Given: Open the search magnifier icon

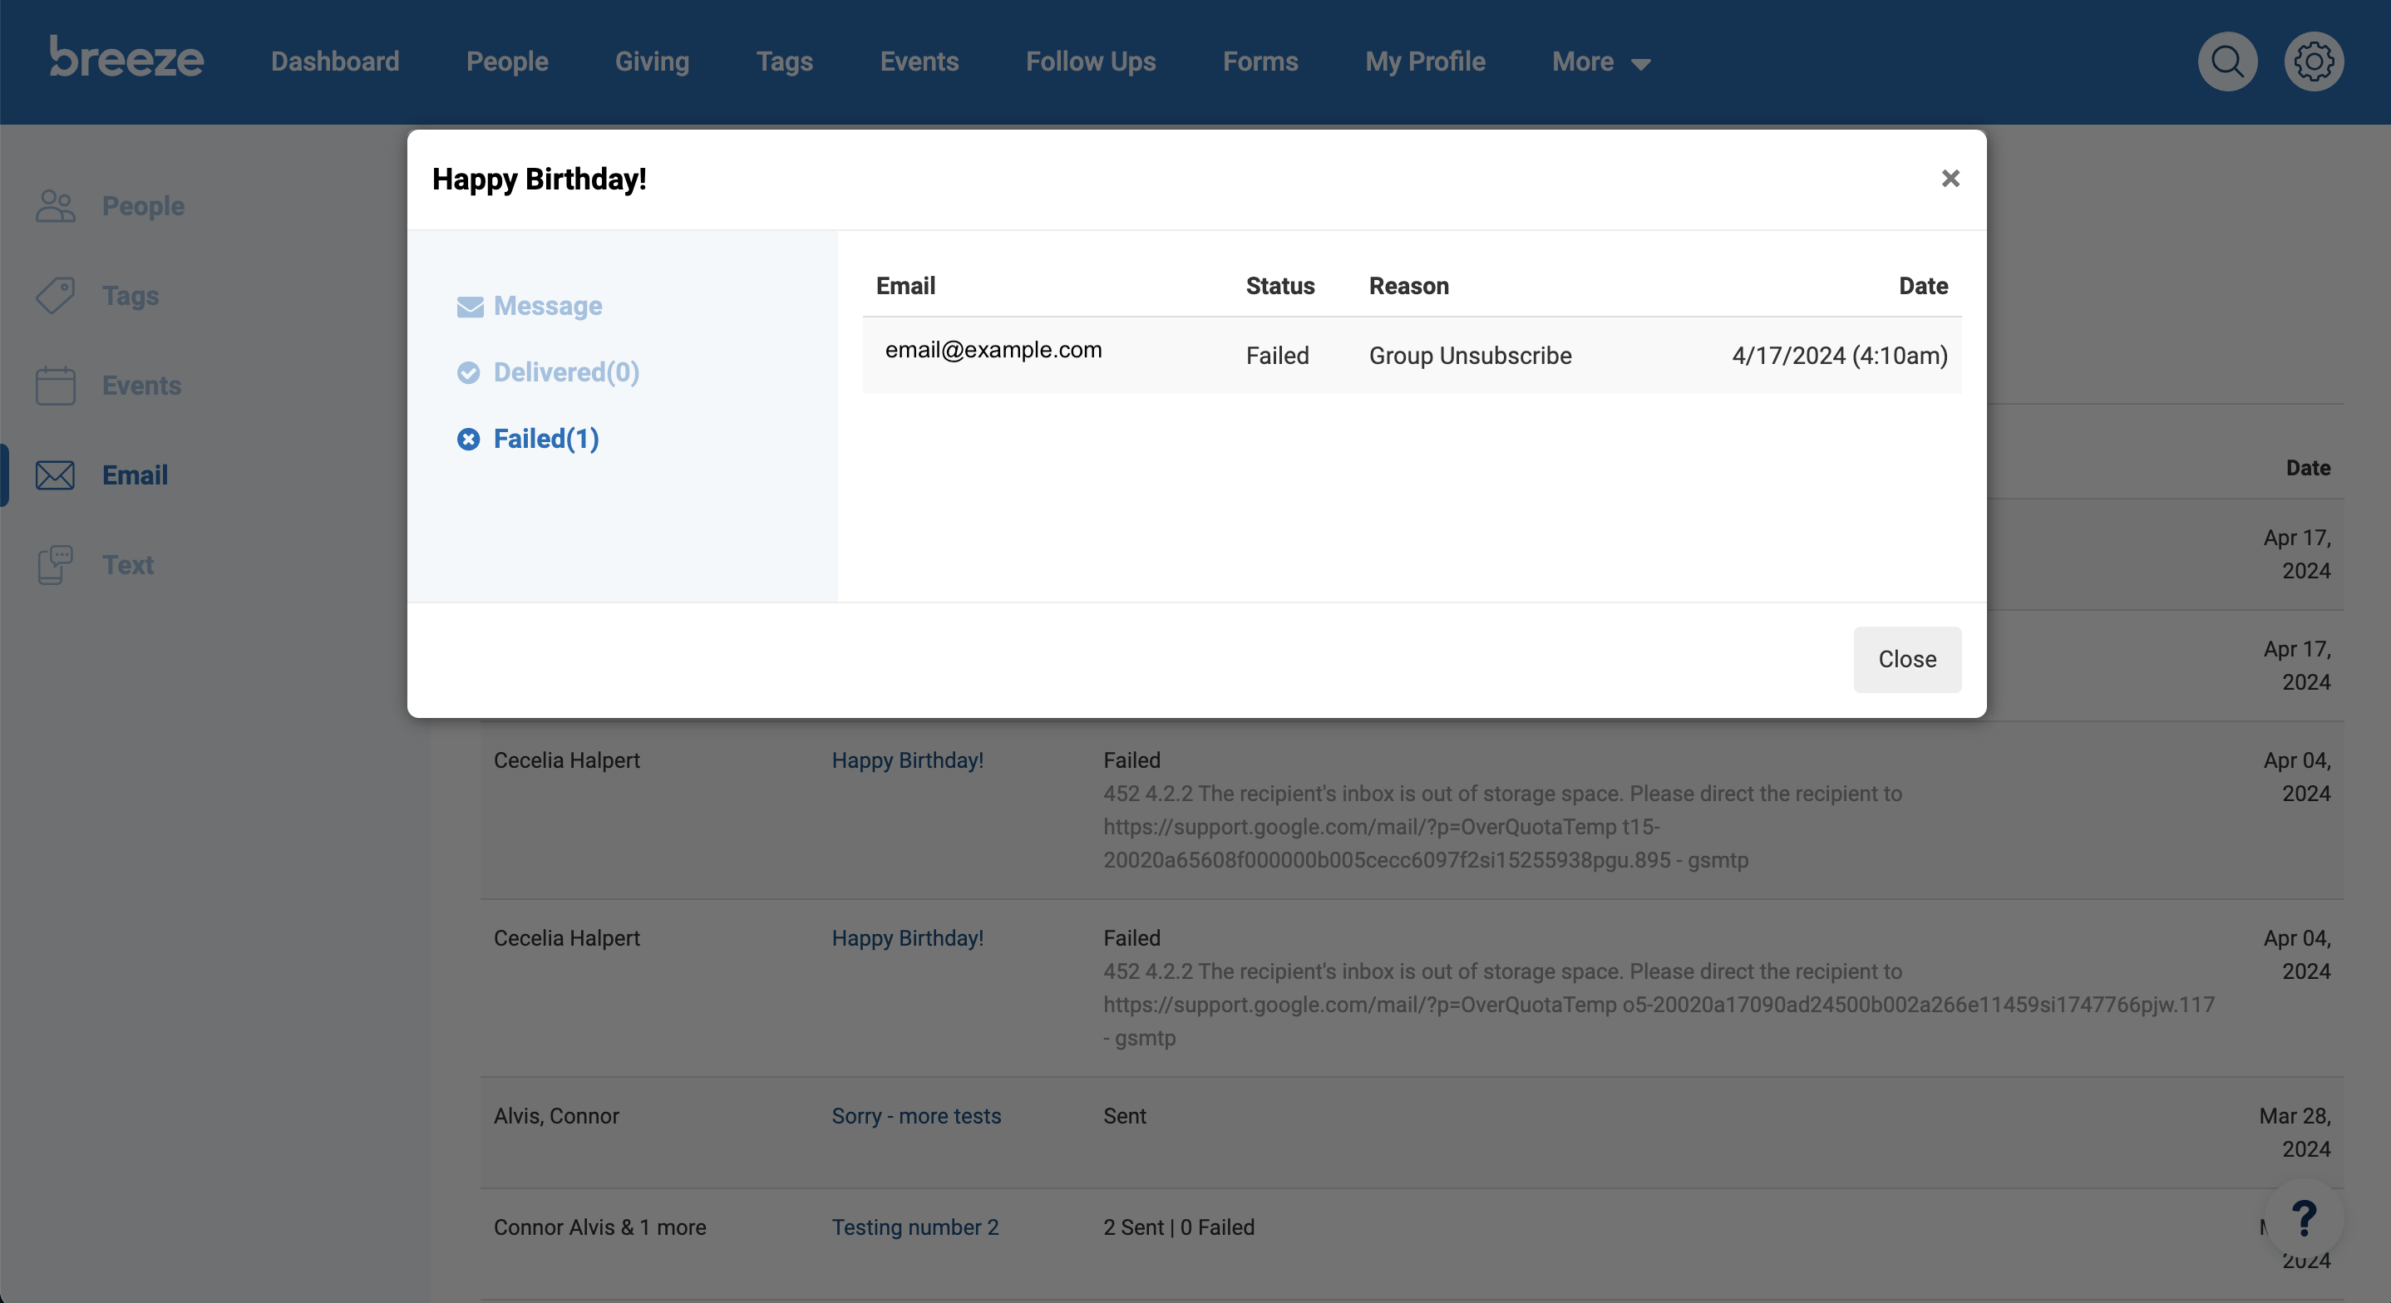Looking at the screenshot, I should [x=2226, y=61].
